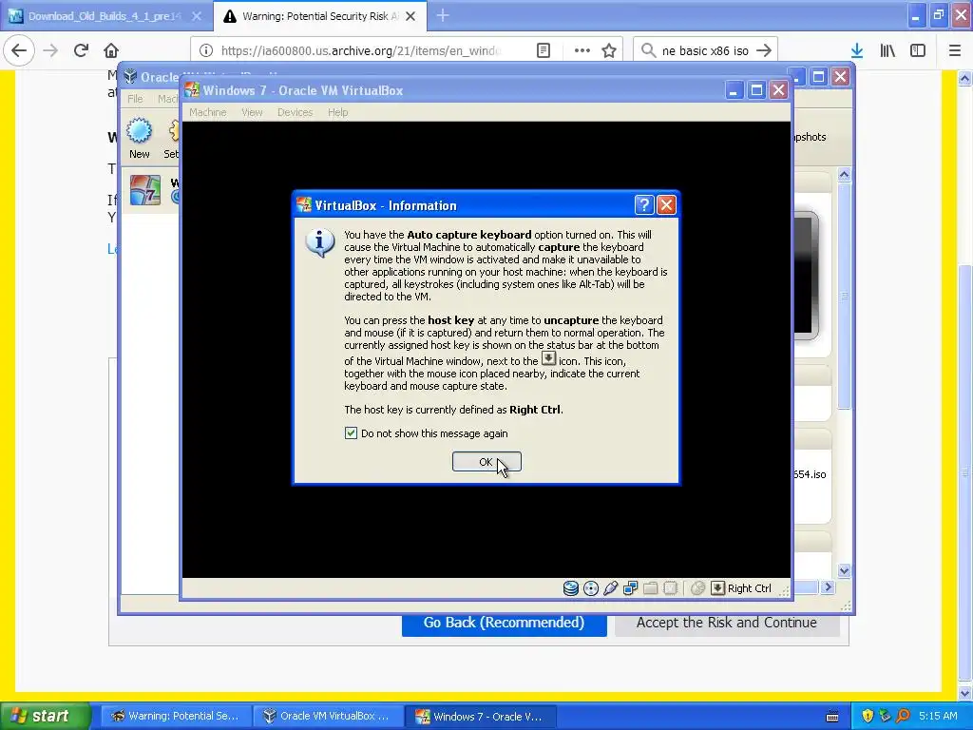Uncheck 'Do not show this message again'
Screen dimensions: 973x730
pyautogui.click(x=351, y=433)
